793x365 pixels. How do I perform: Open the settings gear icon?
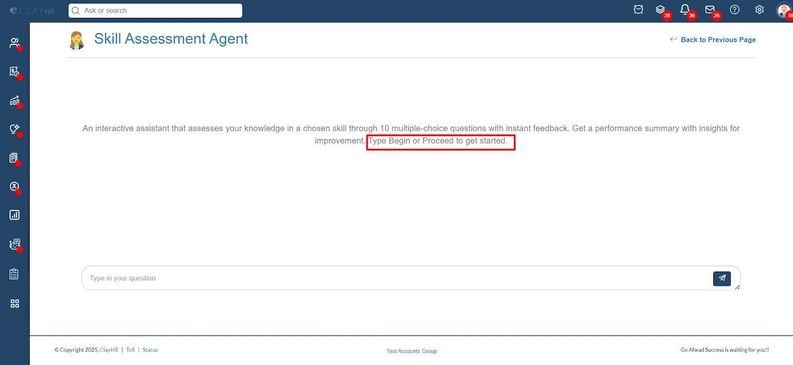click(x=759, y=9)
